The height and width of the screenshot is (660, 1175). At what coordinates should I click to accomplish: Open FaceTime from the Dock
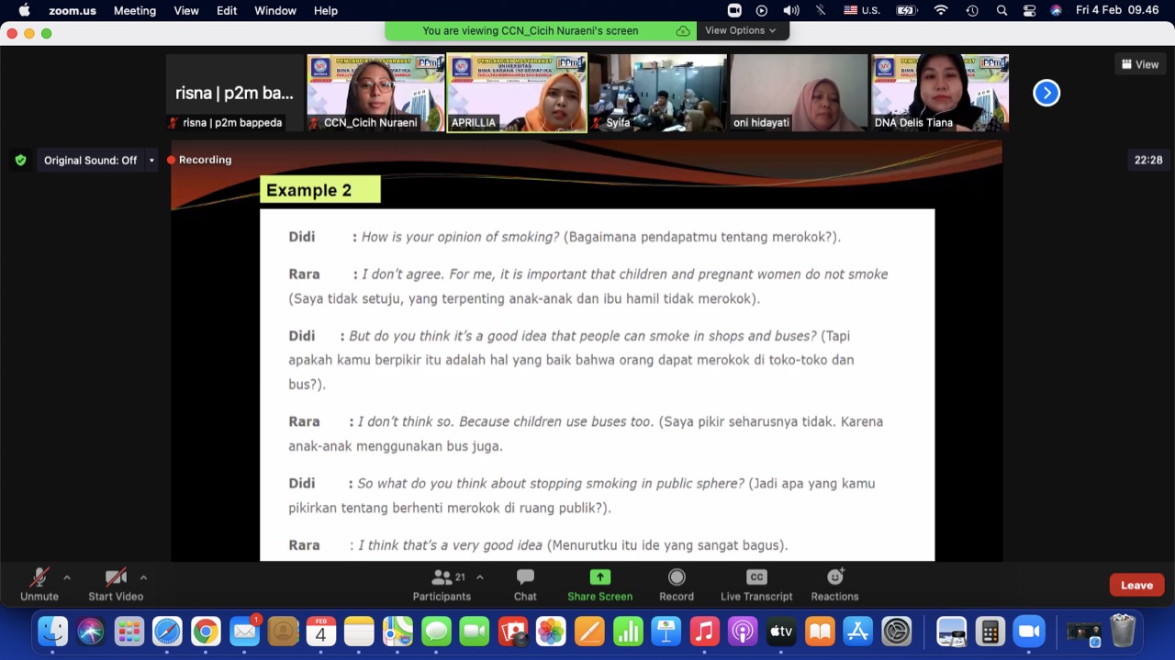point(475,631)
